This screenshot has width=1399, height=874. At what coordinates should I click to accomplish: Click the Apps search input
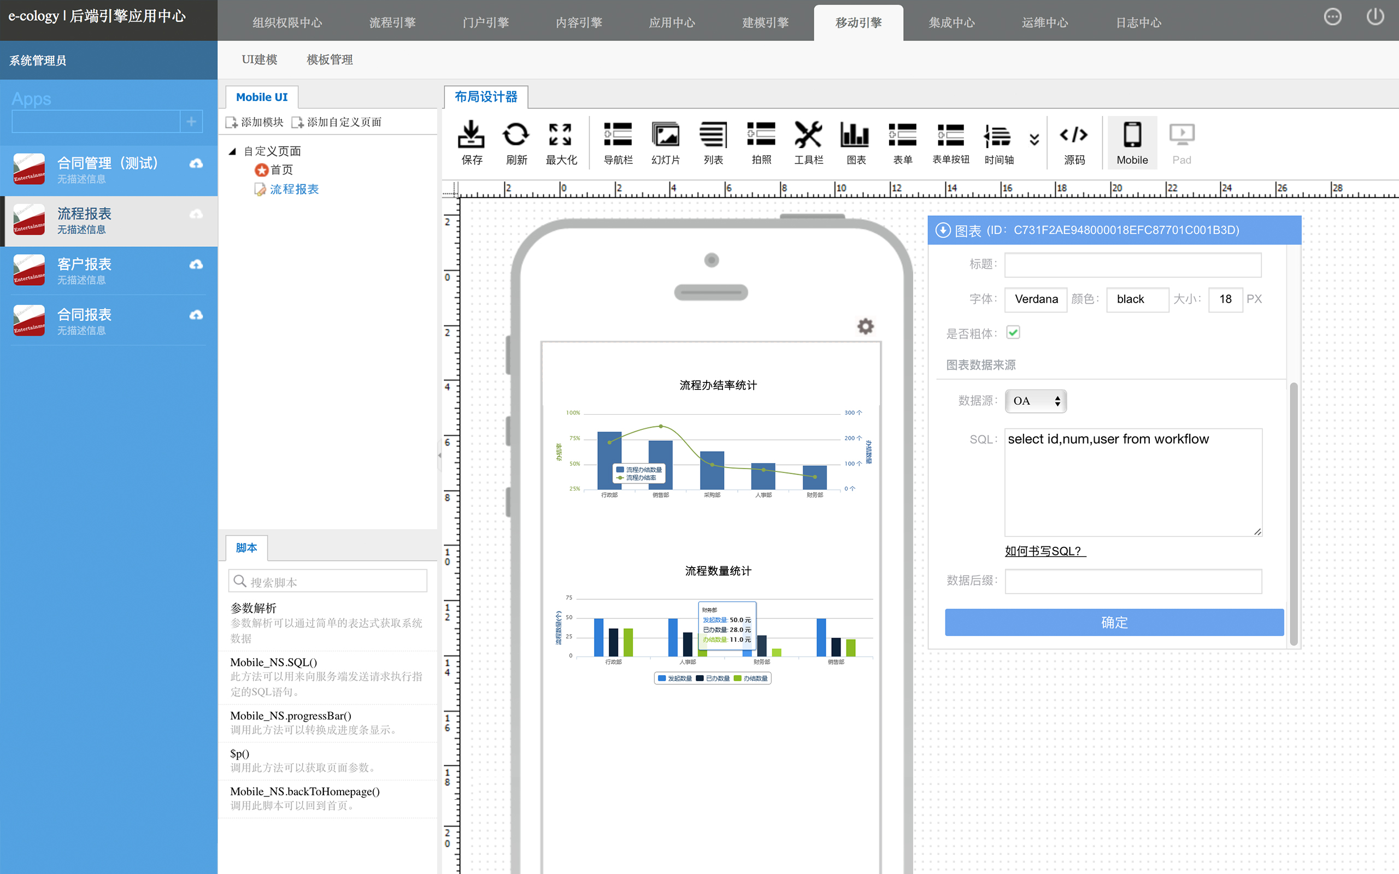click(96, 121)
